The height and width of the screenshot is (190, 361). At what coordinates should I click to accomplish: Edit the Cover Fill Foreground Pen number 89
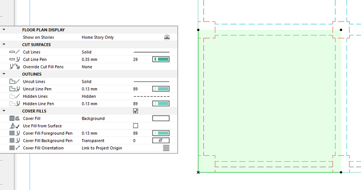135,133
